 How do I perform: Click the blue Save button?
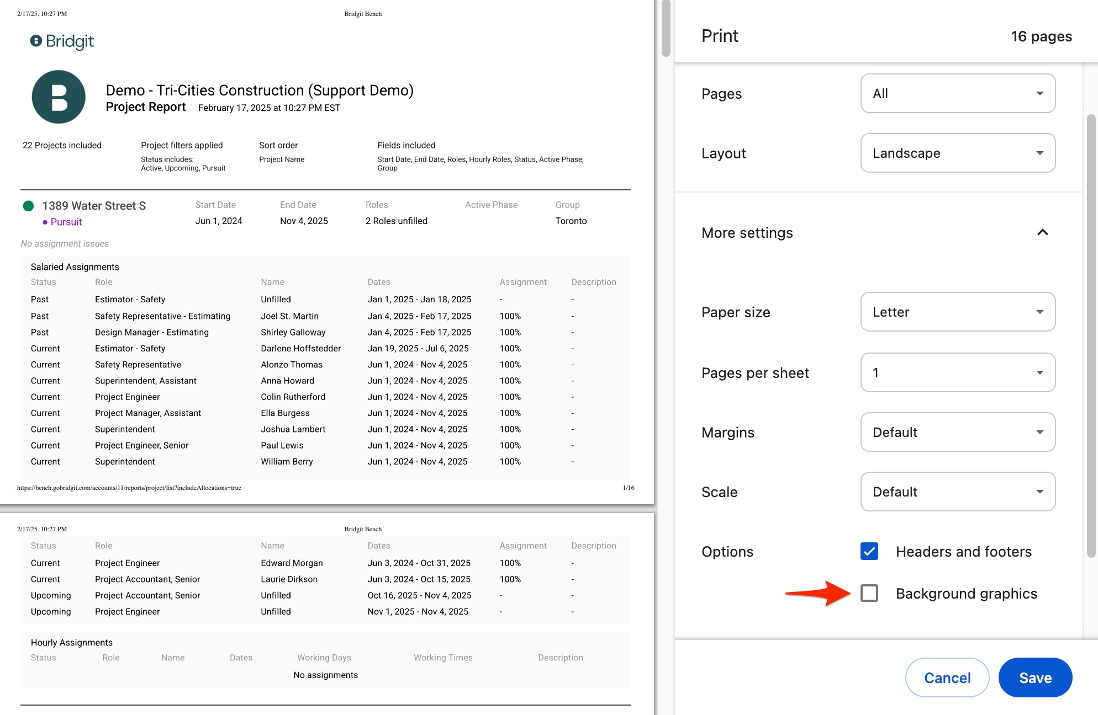point(1035,677)
